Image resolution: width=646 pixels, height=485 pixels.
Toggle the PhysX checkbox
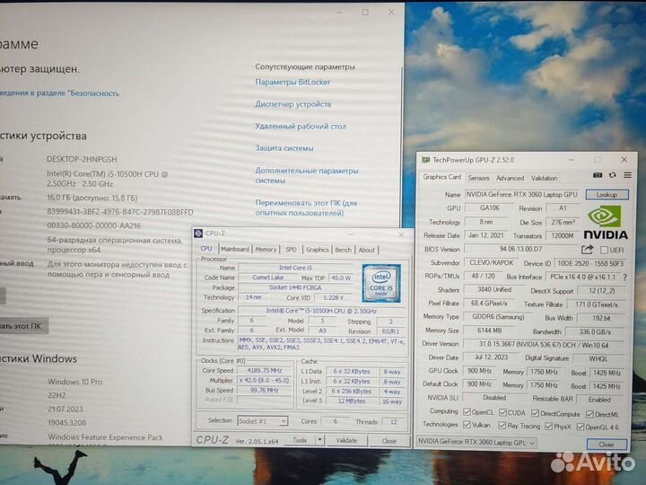pos(548,426)
